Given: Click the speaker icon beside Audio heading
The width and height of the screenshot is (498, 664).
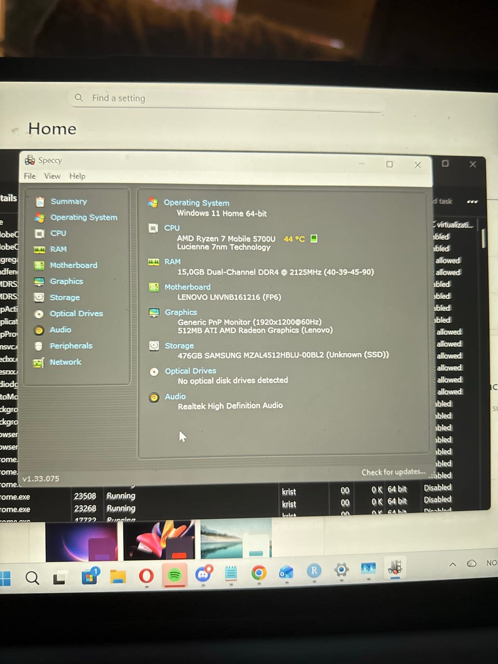Looking at the screenshot, I should pyautogui.click(x=154, y=397).
